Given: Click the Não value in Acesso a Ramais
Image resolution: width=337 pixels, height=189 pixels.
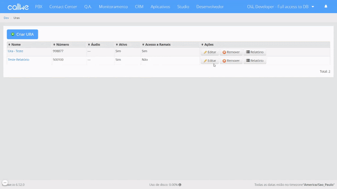Looking at the screenshot, I should (x=144, y=60).
